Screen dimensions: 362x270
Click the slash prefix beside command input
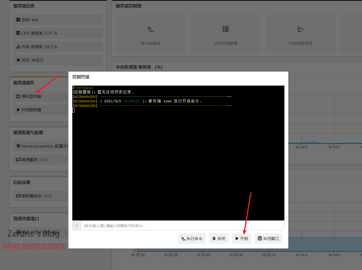point(77,226)
